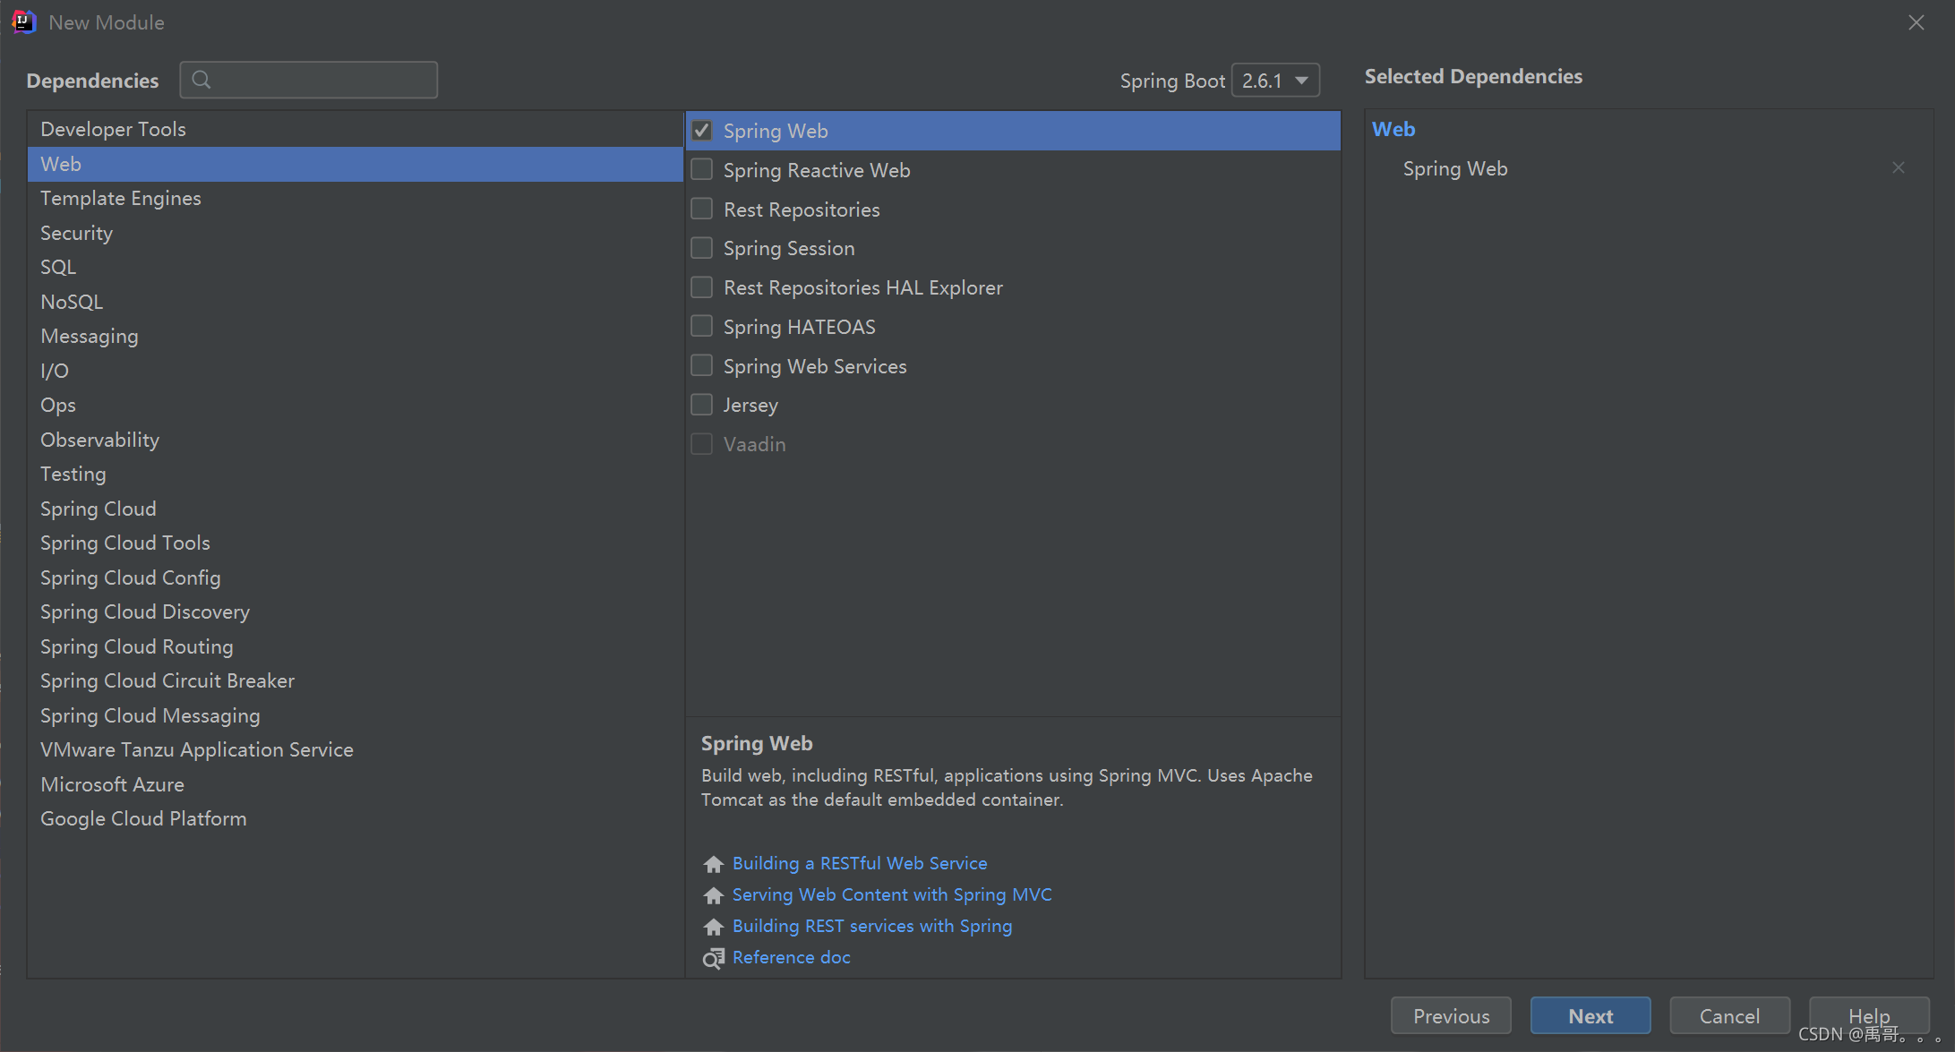Click the IntelliJ logo icon in title bar
This screenshot has width=1955, height=1052.
point(24,21)
